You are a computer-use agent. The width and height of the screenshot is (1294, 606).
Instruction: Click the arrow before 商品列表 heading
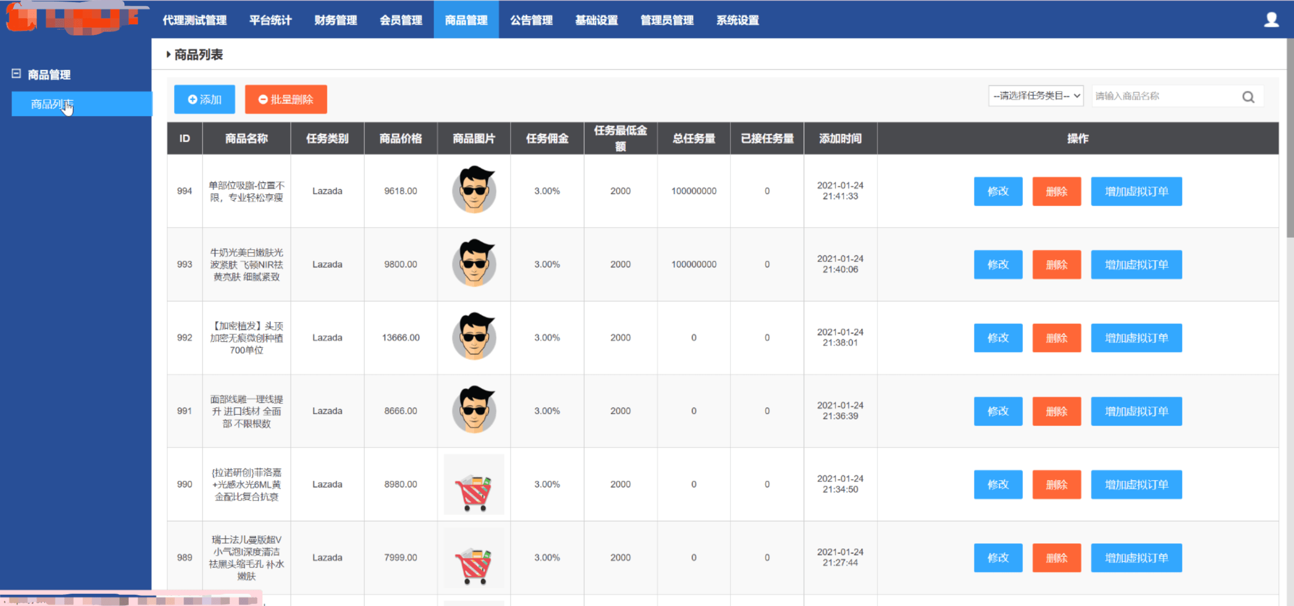(x=168, y=55)
